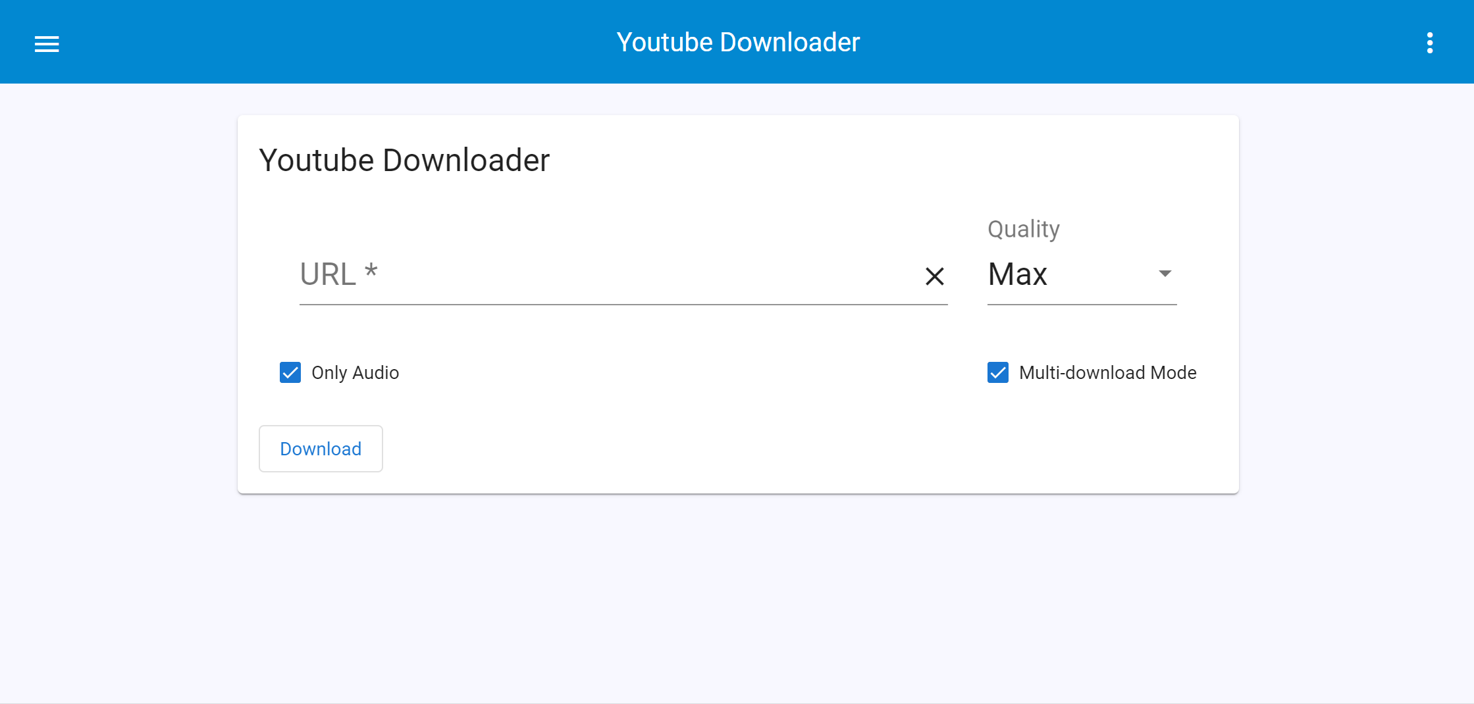Click the Youtube Downloader title in header
Image resolution: width=1474 pixels, height=704 pixels.
click(738, 41)
